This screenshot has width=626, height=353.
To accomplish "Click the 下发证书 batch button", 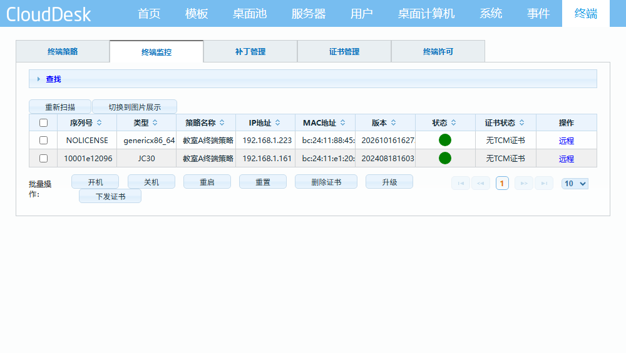I will click(110, 196).
